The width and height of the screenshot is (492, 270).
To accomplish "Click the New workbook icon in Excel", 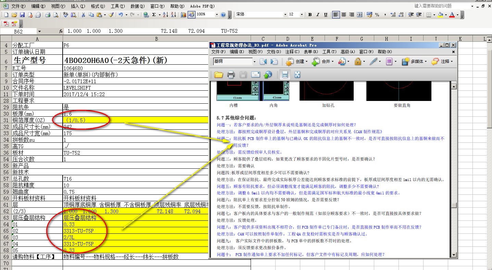I will 7,15.
